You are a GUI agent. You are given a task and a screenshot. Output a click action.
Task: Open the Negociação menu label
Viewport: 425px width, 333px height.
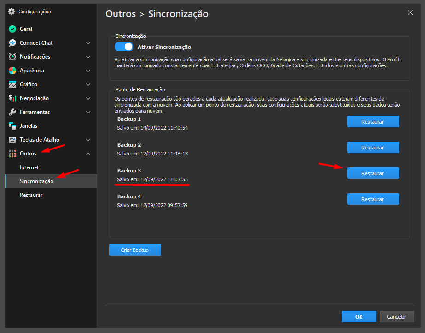point(34,98)
